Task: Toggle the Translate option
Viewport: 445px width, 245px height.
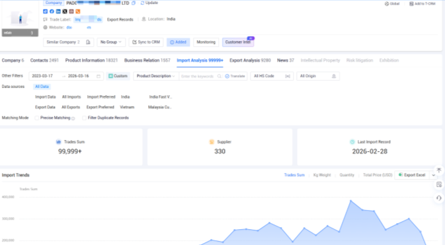Action: click(x=235, y=76)
